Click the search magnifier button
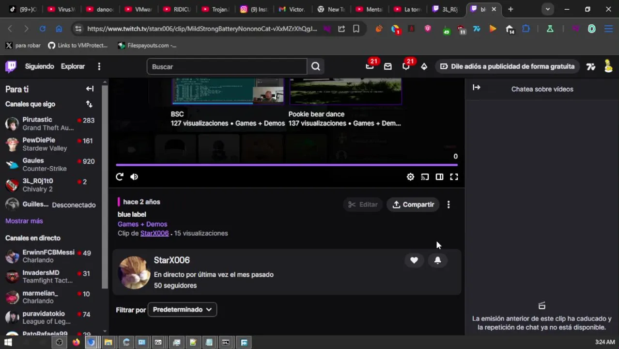Screen dimensions: 619x349 tap(315, 66)
